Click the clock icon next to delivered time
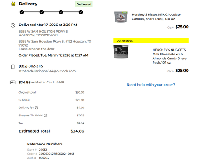Screen dimensions: 220x159 [13, 25]
